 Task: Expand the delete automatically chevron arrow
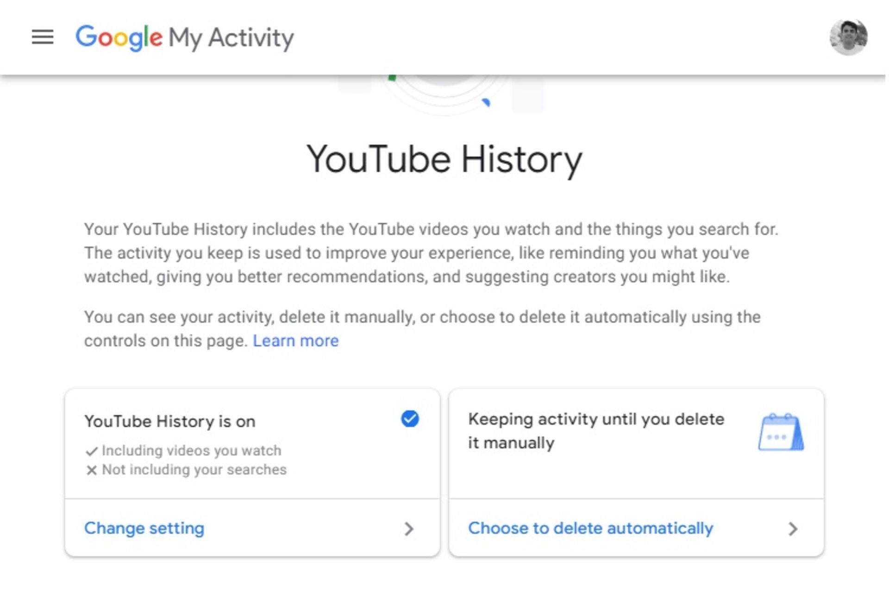793,529
